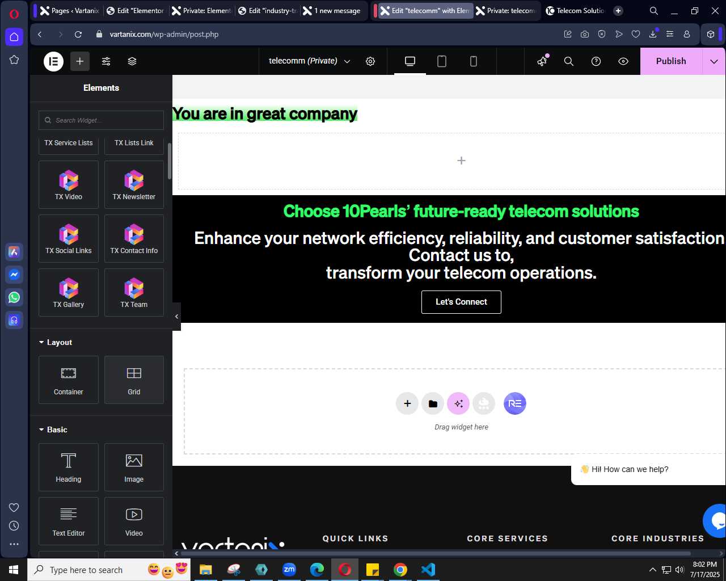Open Chrome from the taskbar
726x581 pixels.
[x=400, y=570]
